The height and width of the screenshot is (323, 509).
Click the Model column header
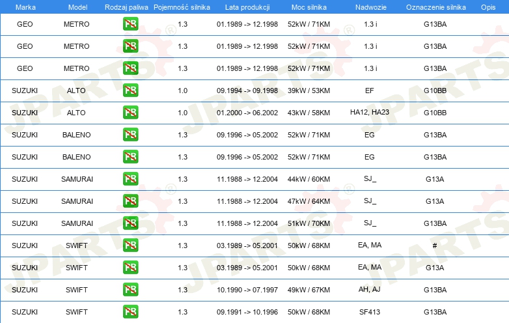tap(77, 7)
